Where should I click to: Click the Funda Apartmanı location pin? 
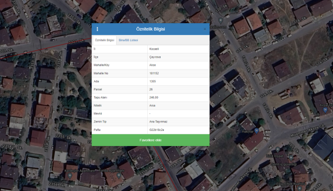[119, 175]
